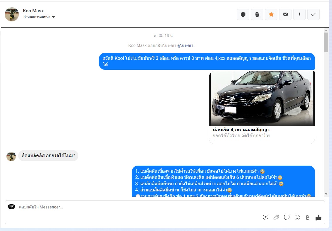The width and height of the screenshot is (332, 231).
Task: Open the emoji picker smiley icon
Action: [297, 218]
